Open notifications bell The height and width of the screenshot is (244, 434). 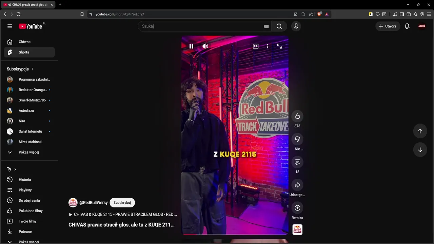(407, 26)
